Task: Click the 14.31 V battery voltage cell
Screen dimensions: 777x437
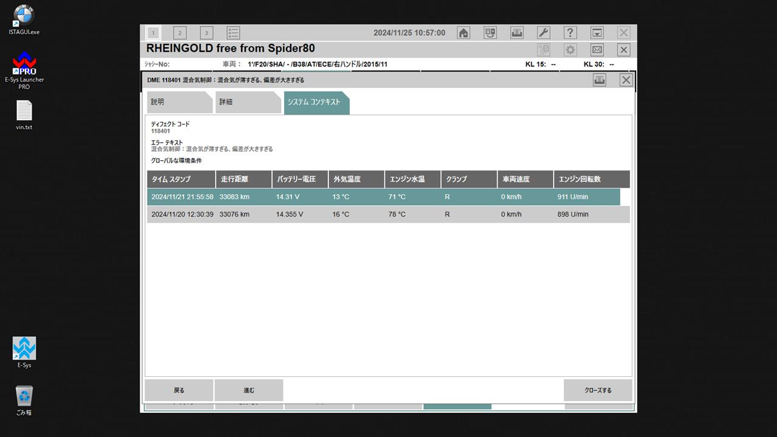Action: click(288, 197)
